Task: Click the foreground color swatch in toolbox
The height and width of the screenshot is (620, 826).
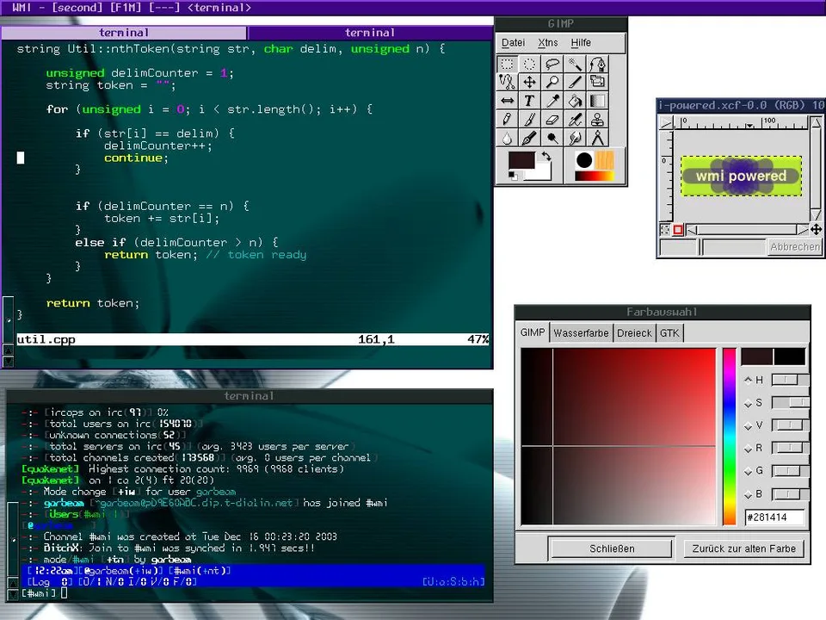Action: [521, 160]
